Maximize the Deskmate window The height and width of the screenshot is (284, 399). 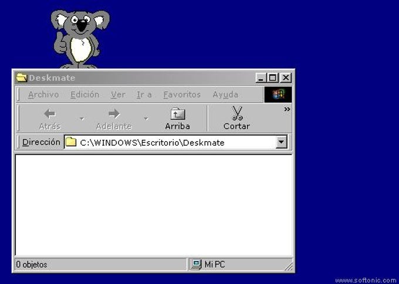272,77
